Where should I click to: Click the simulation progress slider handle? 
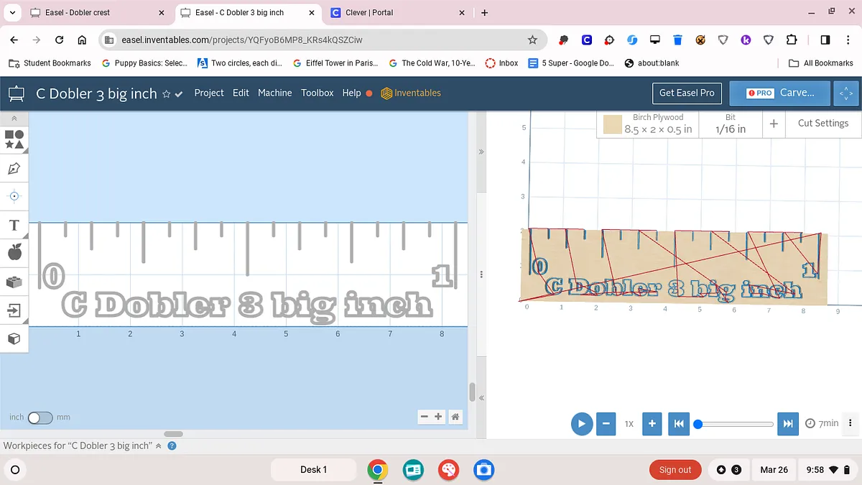pos(698,424)
